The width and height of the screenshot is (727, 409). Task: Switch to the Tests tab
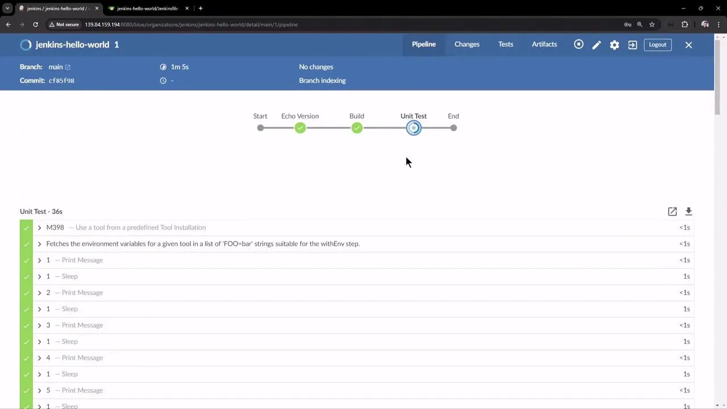[x=505, y=44]
